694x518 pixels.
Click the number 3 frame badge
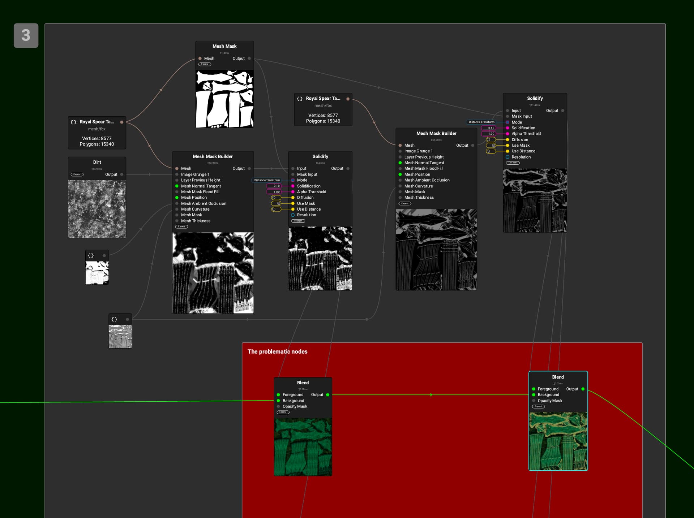(x=26, y=35)
